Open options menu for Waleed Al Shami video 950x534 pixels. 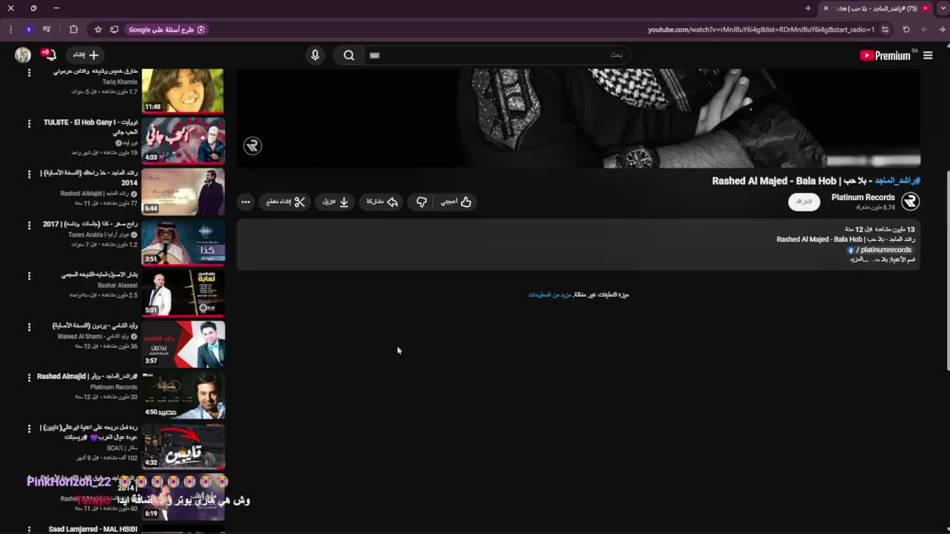(x=29, y=326)
